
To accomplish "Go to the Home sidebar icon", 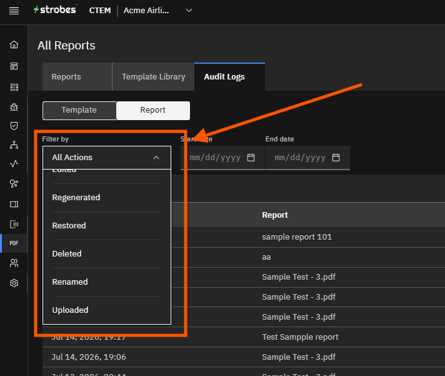I will click(14, 44).
